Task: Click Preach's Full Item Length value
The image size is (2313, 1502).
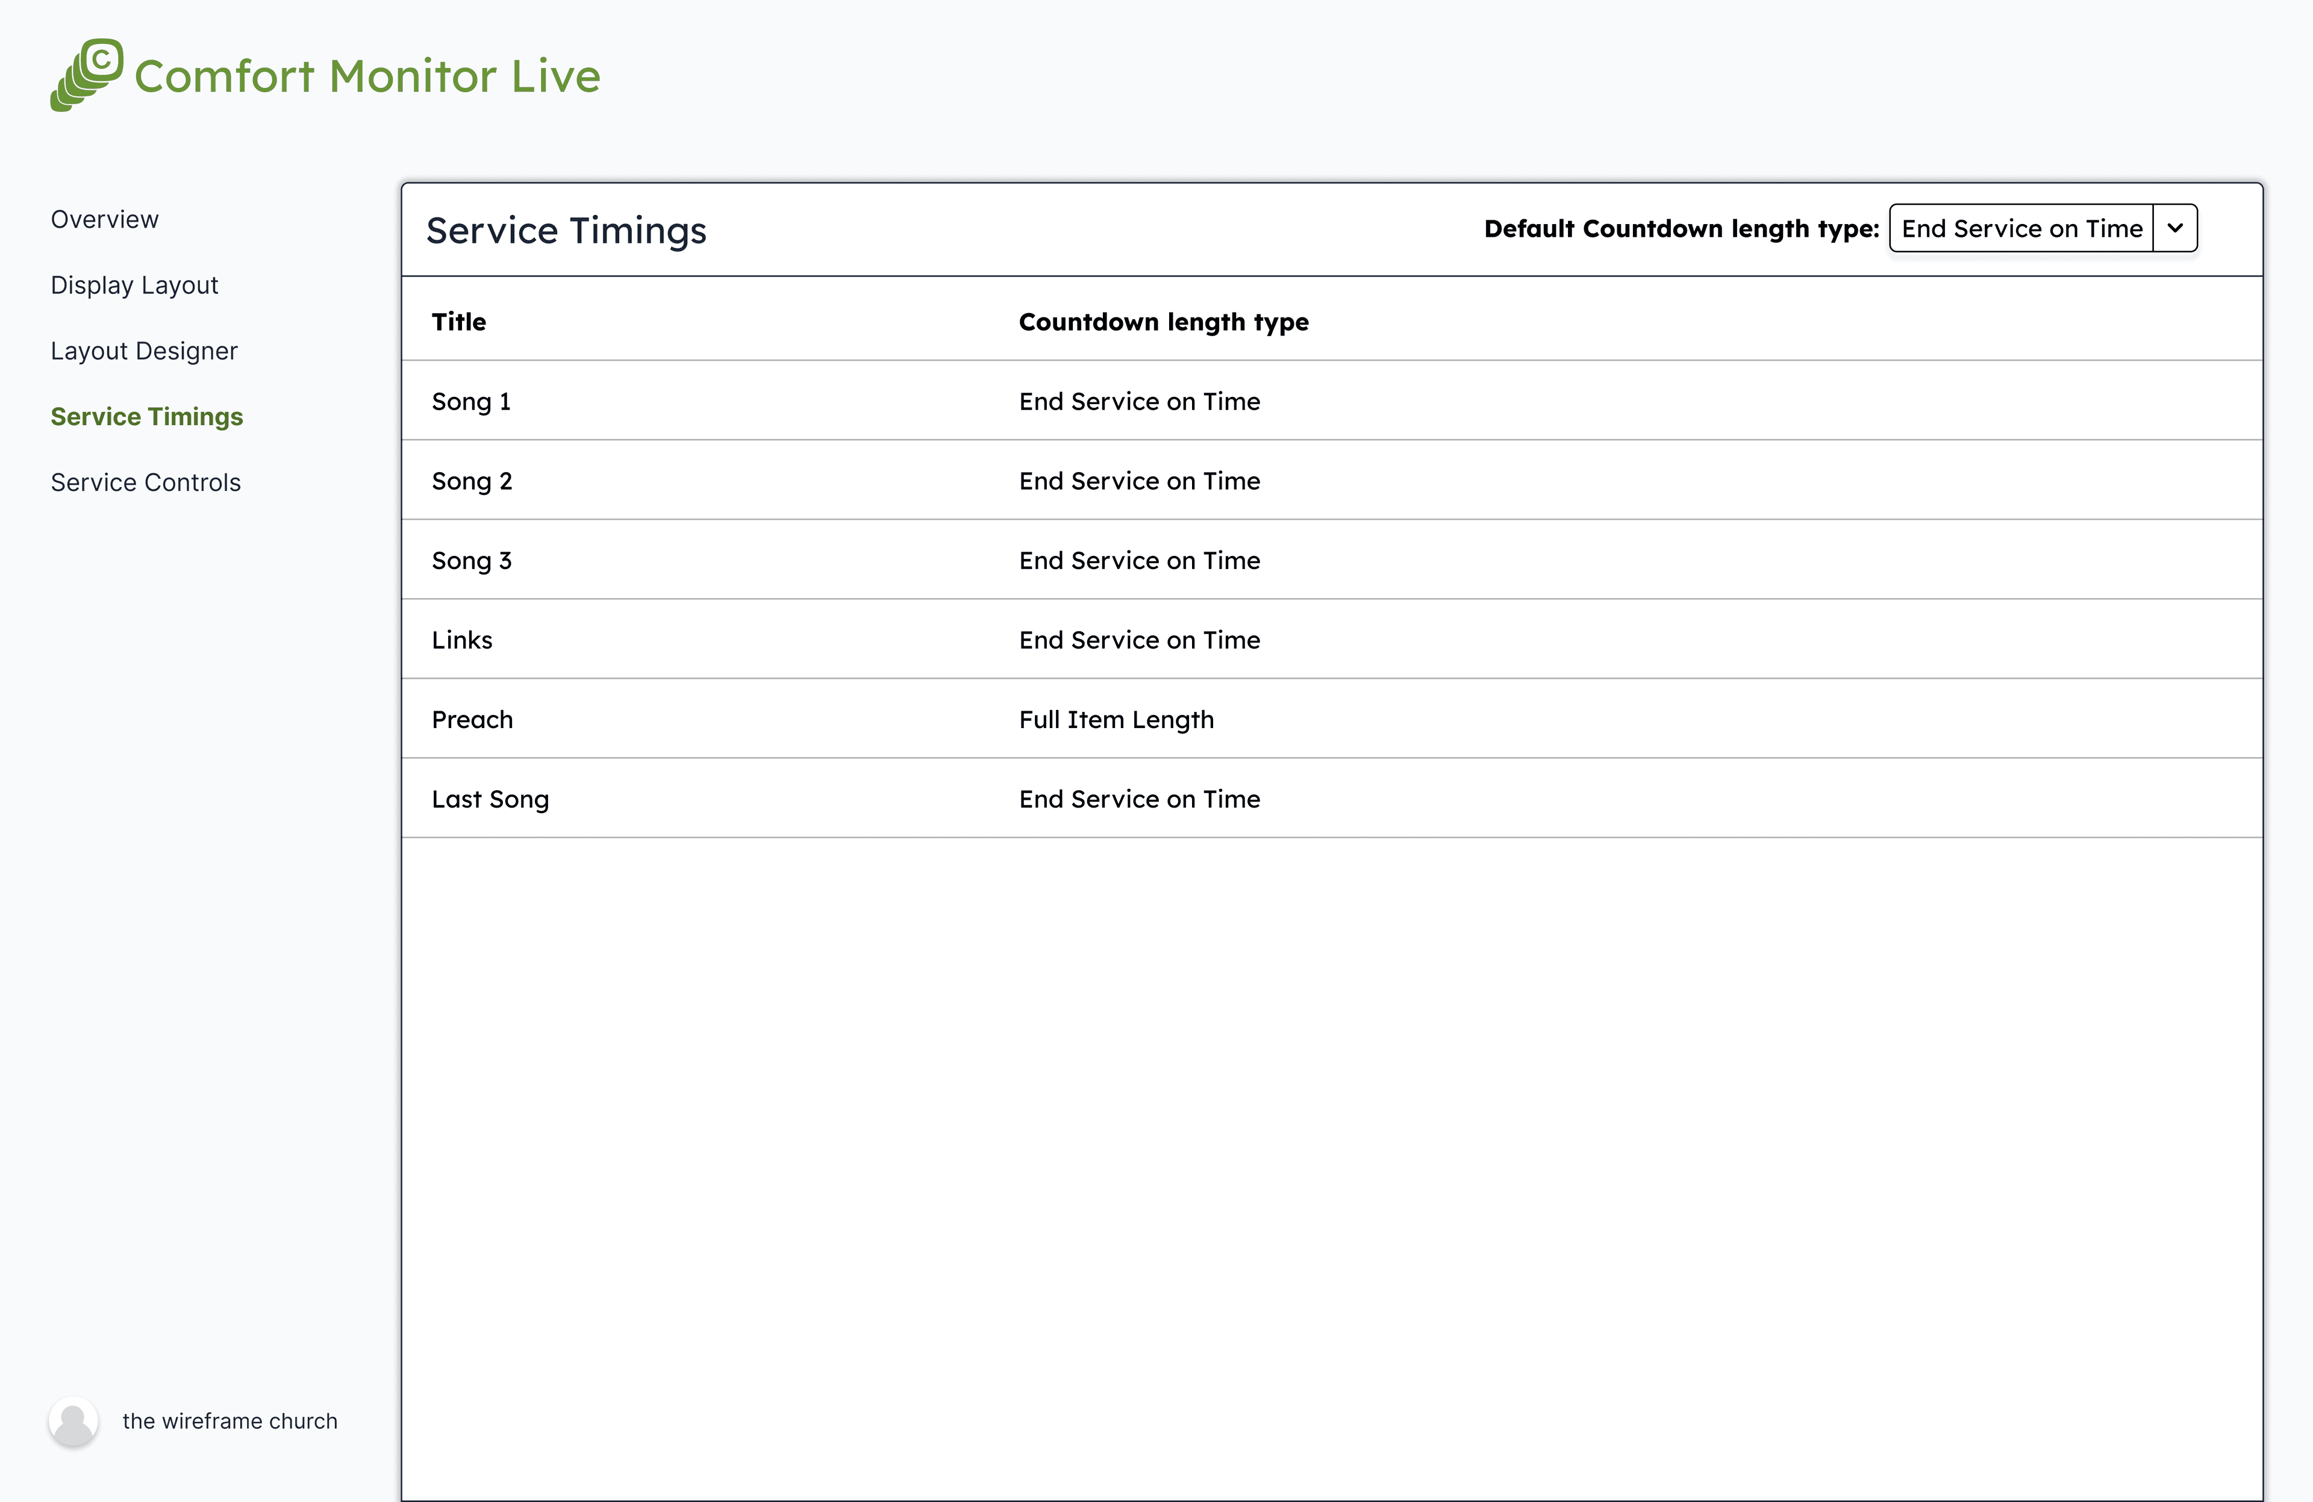Action: point(1117,720)
